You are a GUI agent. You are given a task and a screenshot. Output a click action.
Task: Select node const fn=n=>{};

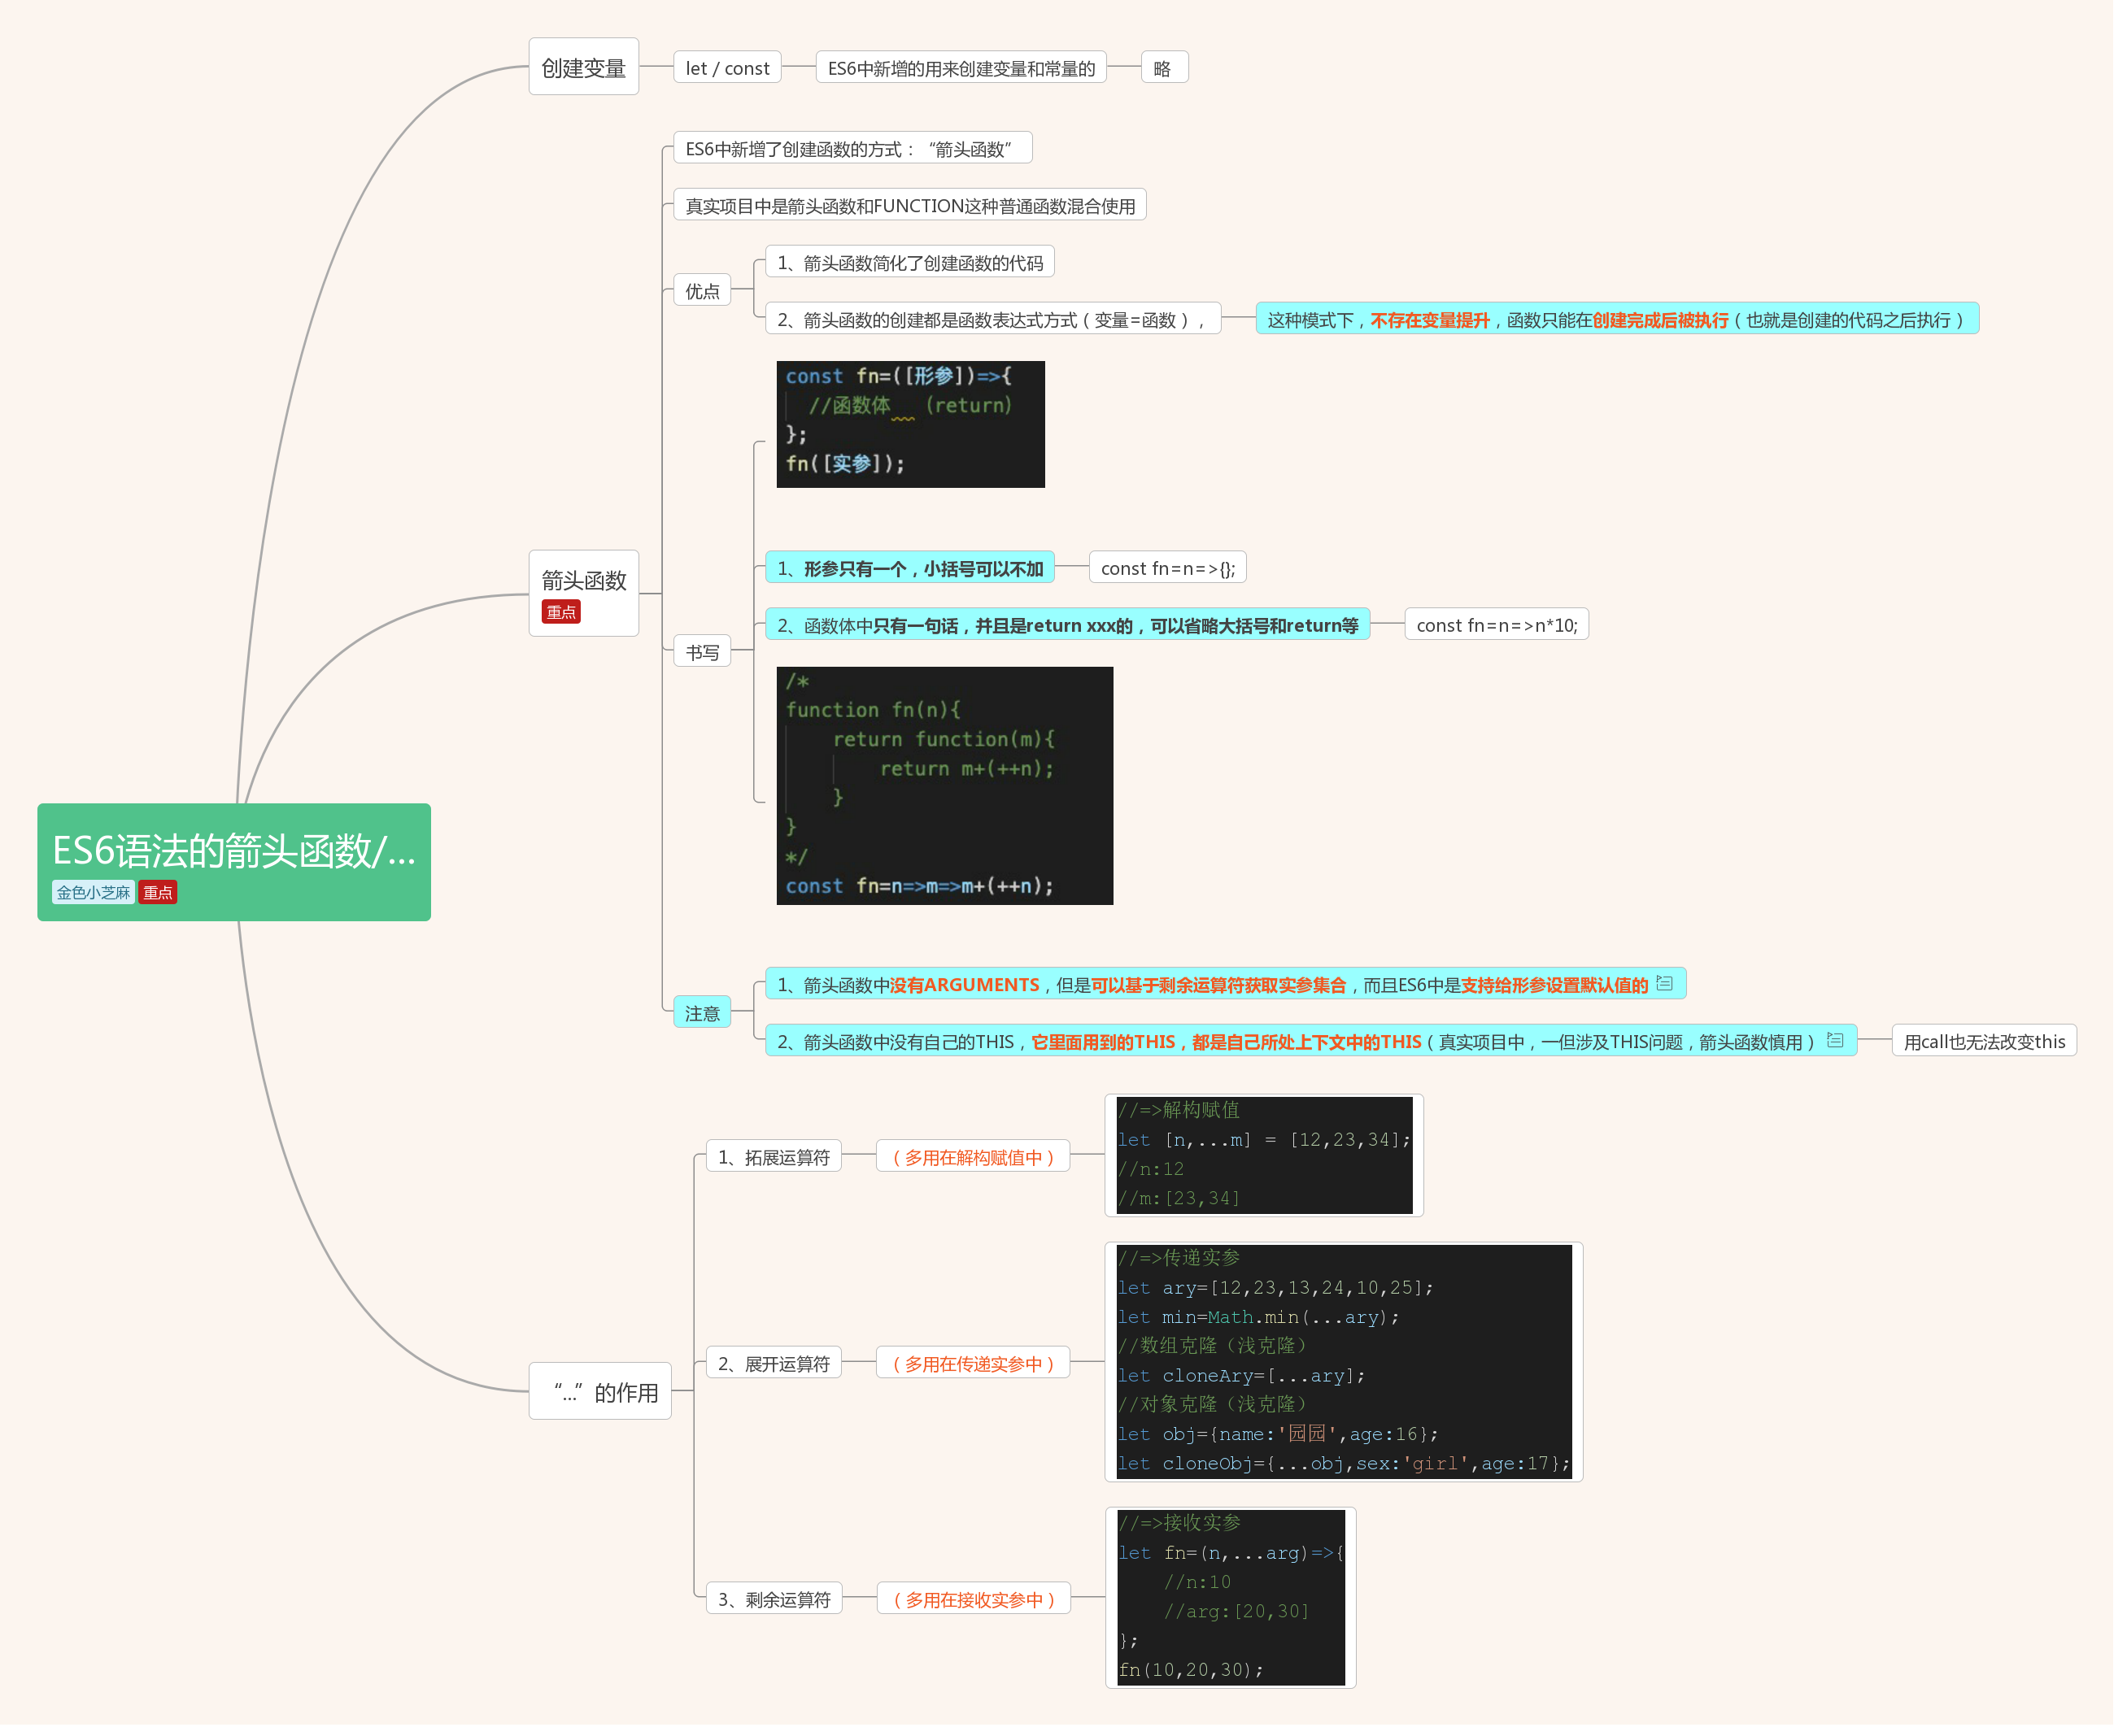[x=1175, y=572]
